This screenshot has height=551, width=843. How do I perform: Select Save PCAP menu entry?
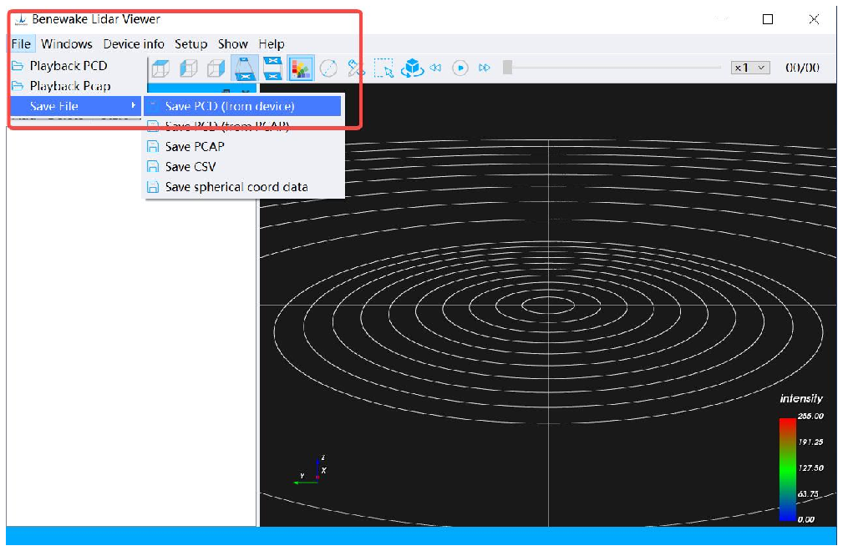pos(243,147)
